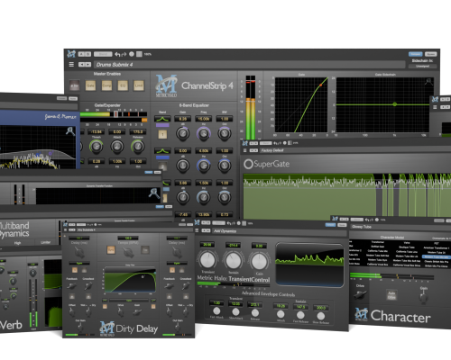Click the blue Compare button in TransientControl
This screenshot has width=451, height=360.
click(x=330, y=225)
